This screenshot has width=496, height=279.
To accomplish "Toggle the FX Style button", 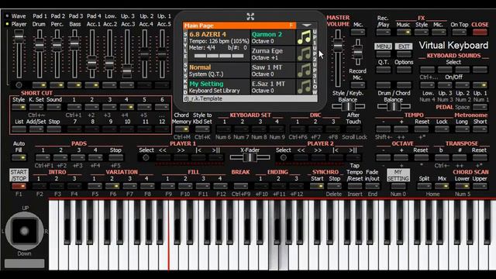I will [422, 32].
